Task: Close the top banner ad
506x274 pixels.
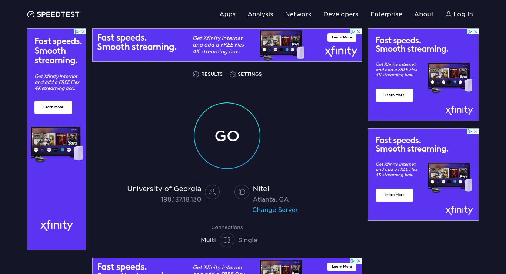Action: pyautogui.click(x=359, y=32)
